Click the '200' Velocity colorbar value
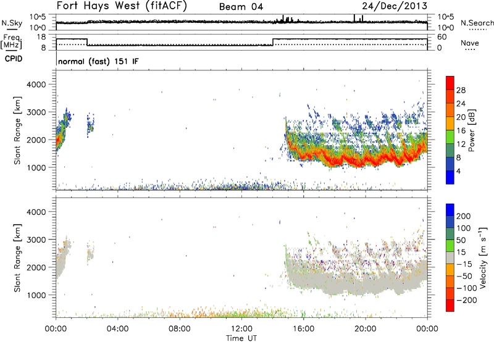This screenshot has width=494, height=342. [x=464, y=216]
